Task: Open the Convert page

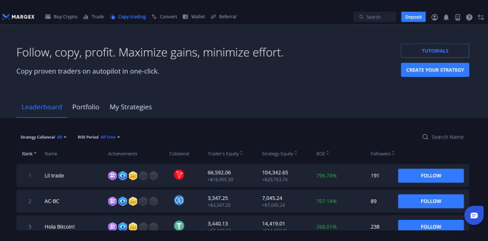Action: (x=165, y=17)
